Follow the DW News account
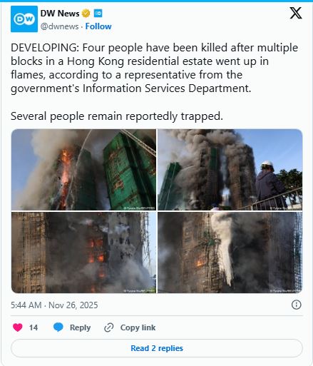 [x=98, y=26]
